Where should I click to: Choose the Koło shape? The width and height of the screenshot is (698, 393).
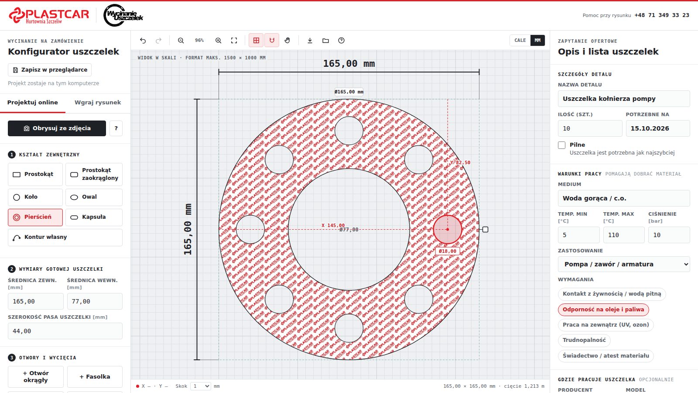(x=35, y=197)
